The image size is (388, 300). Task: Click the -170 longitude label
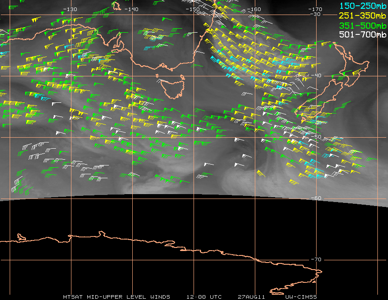click(x=315, y=9)
